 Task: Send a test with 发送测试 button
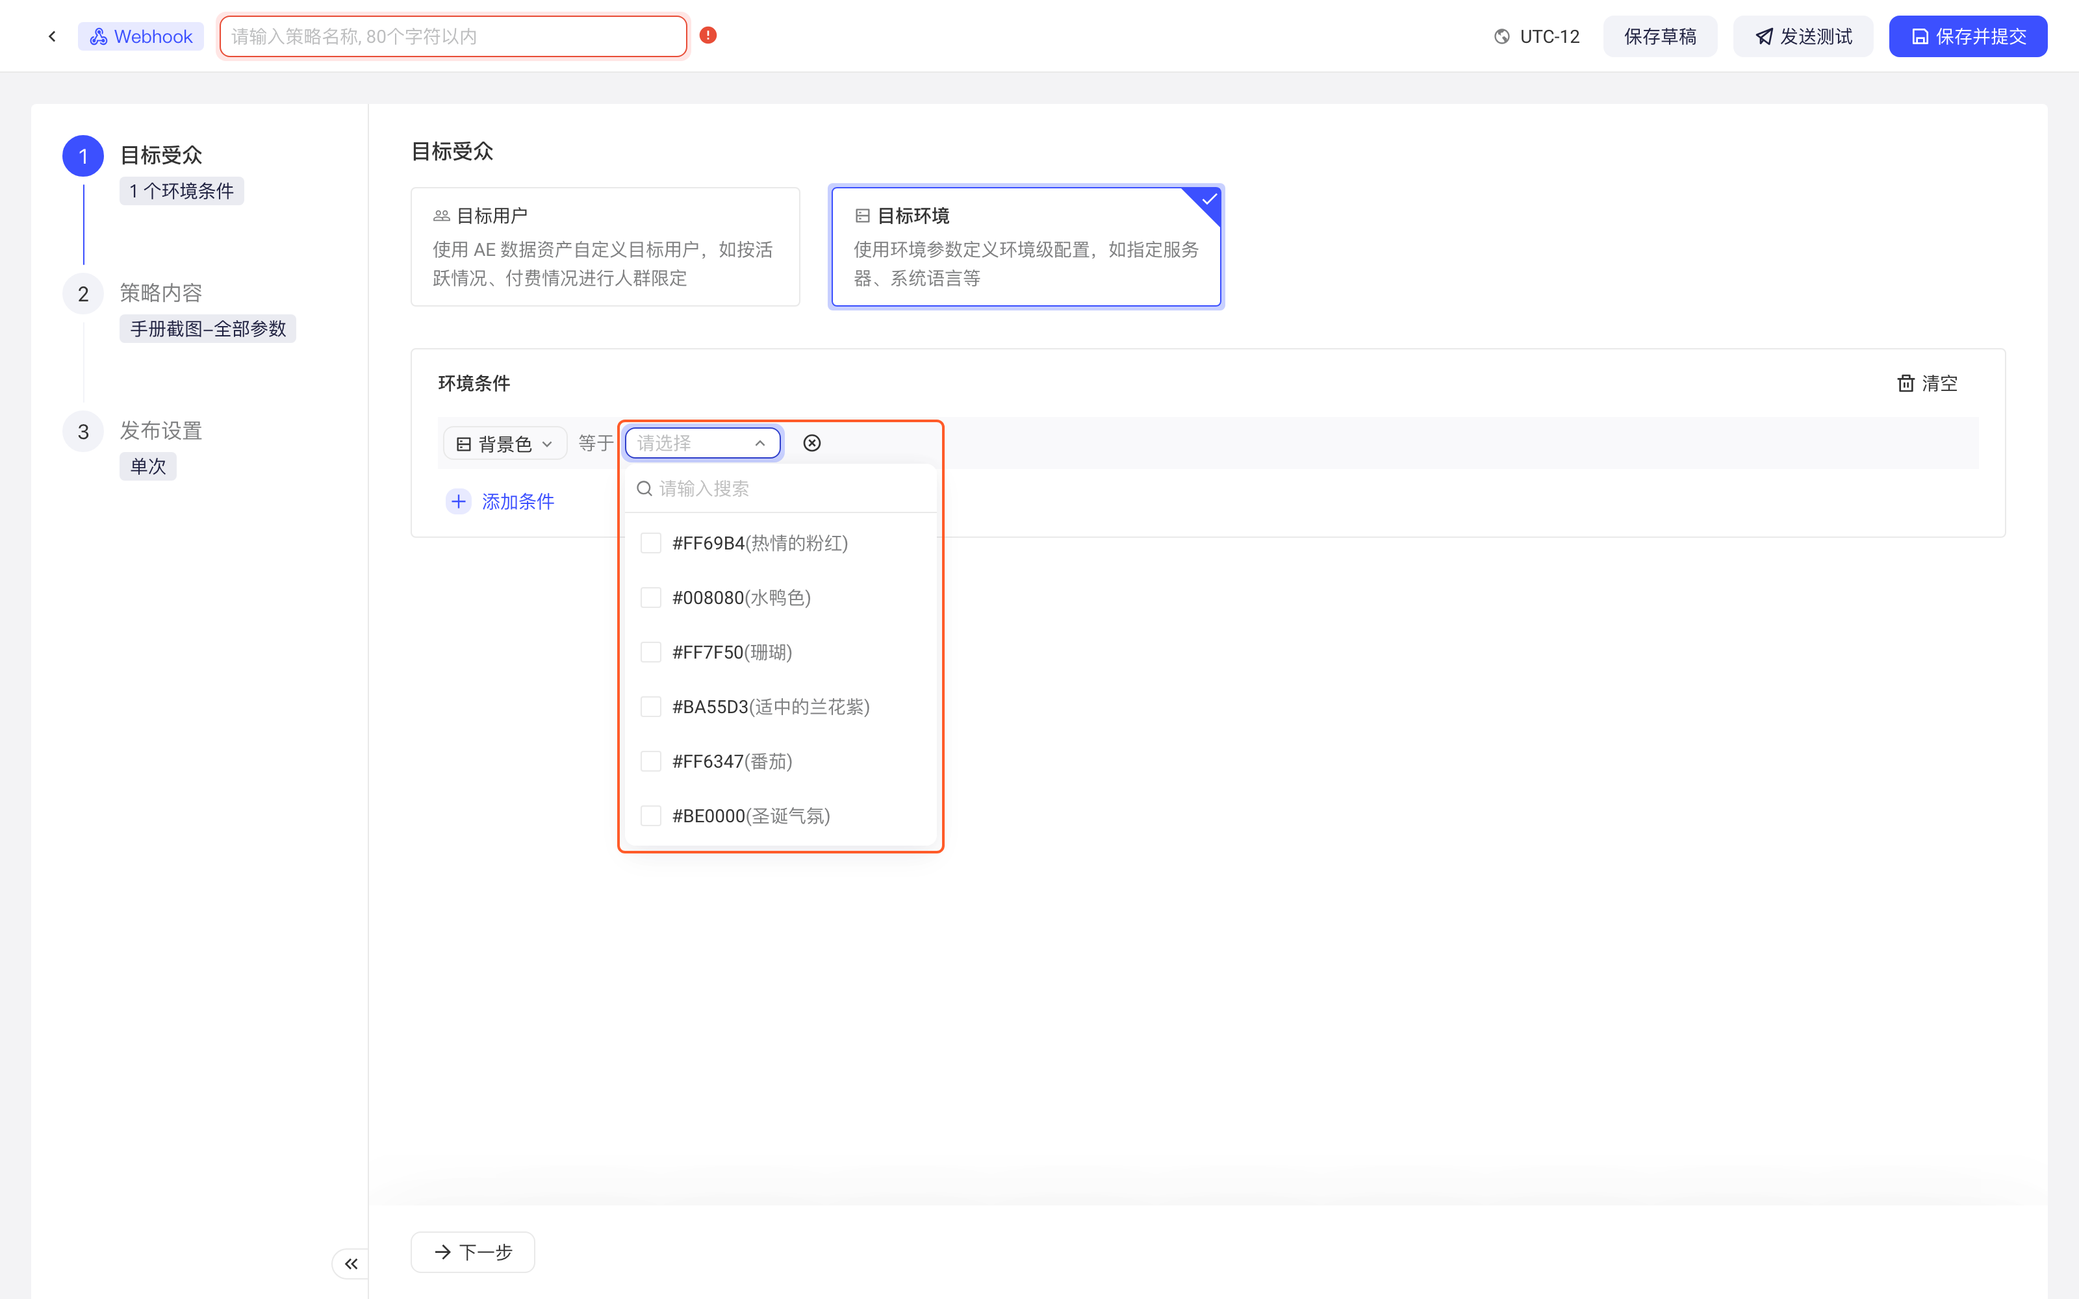1802,36
